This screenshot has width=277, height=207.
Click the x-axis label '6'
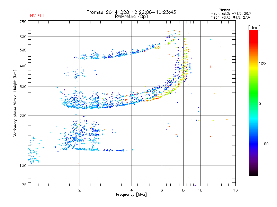pyautogui.click(x=162, y=190)
